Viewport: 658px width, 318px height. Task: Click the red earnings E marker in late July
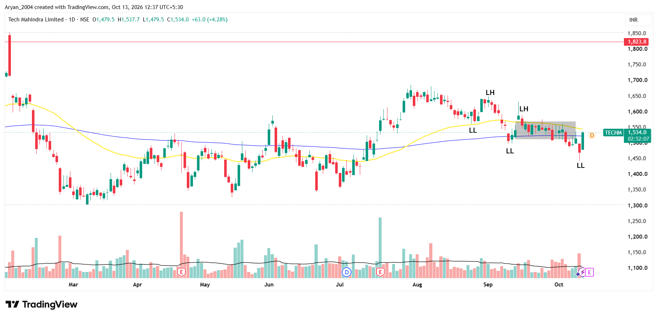[380, 272]
